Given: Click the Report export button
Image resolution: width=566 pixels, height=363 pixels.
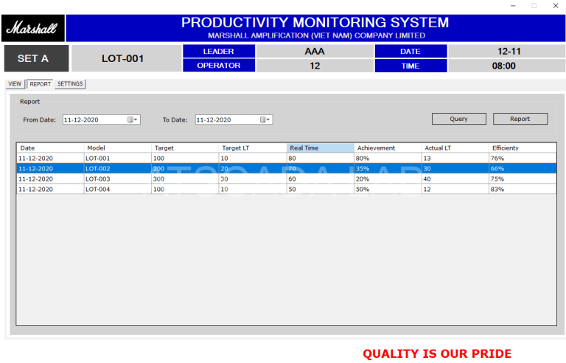Looking at the screenshot, I should [x=520, y=119].
